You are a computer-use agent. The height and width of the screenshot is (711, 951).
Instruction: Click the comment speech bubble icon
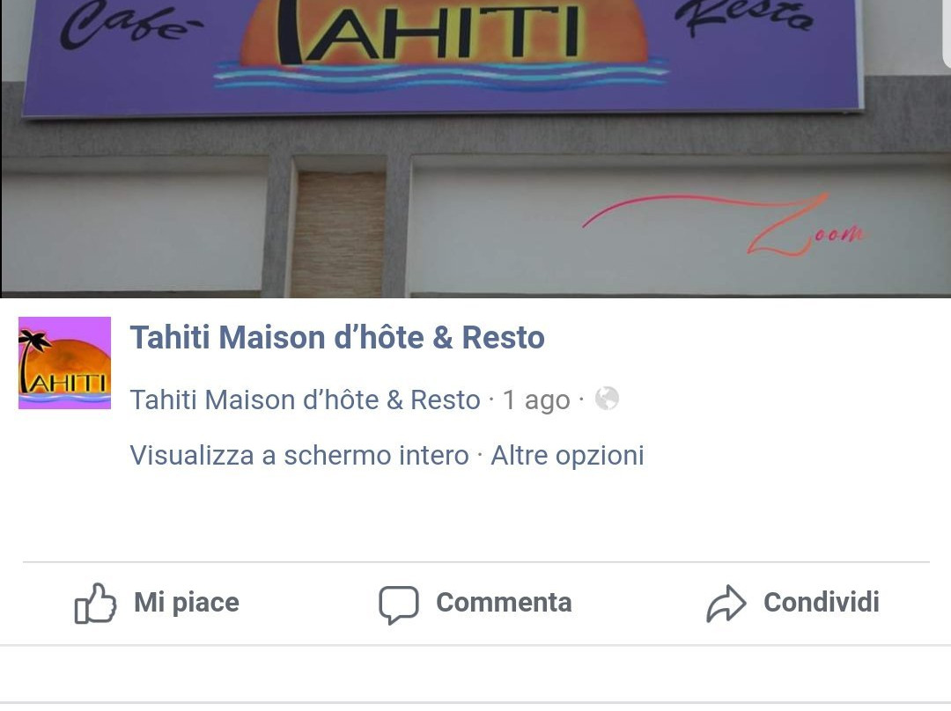pos(399,605)
